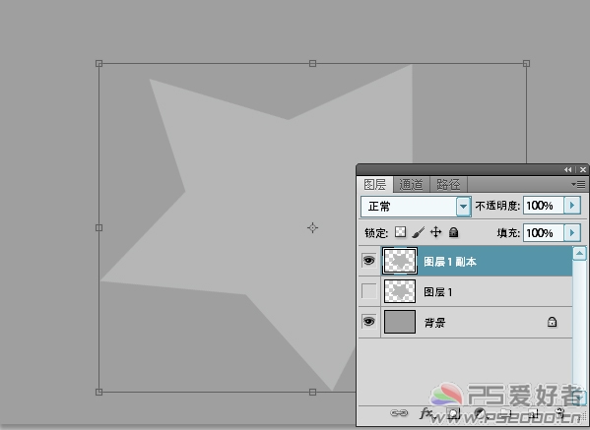The image size is (590, 430).
Task: Switch to the 通道 tab
Action: click(411, 185)
